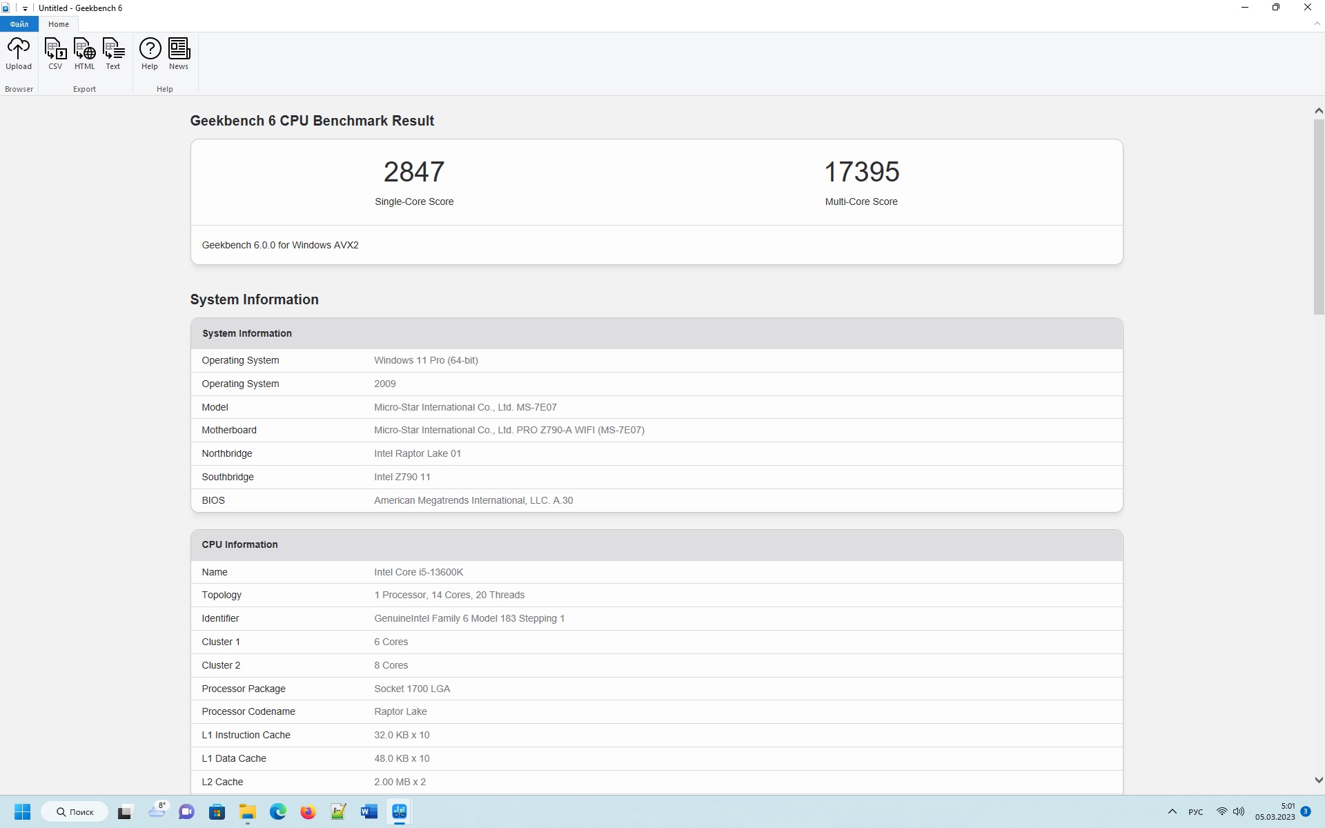Show hidden system tray icons
Screen dimensions: 1325x828
[1172, 811]
